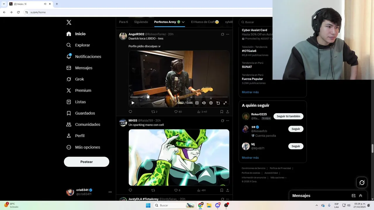Click the Postear button
Screen dimensions: 374x210
tap(86, 162)
